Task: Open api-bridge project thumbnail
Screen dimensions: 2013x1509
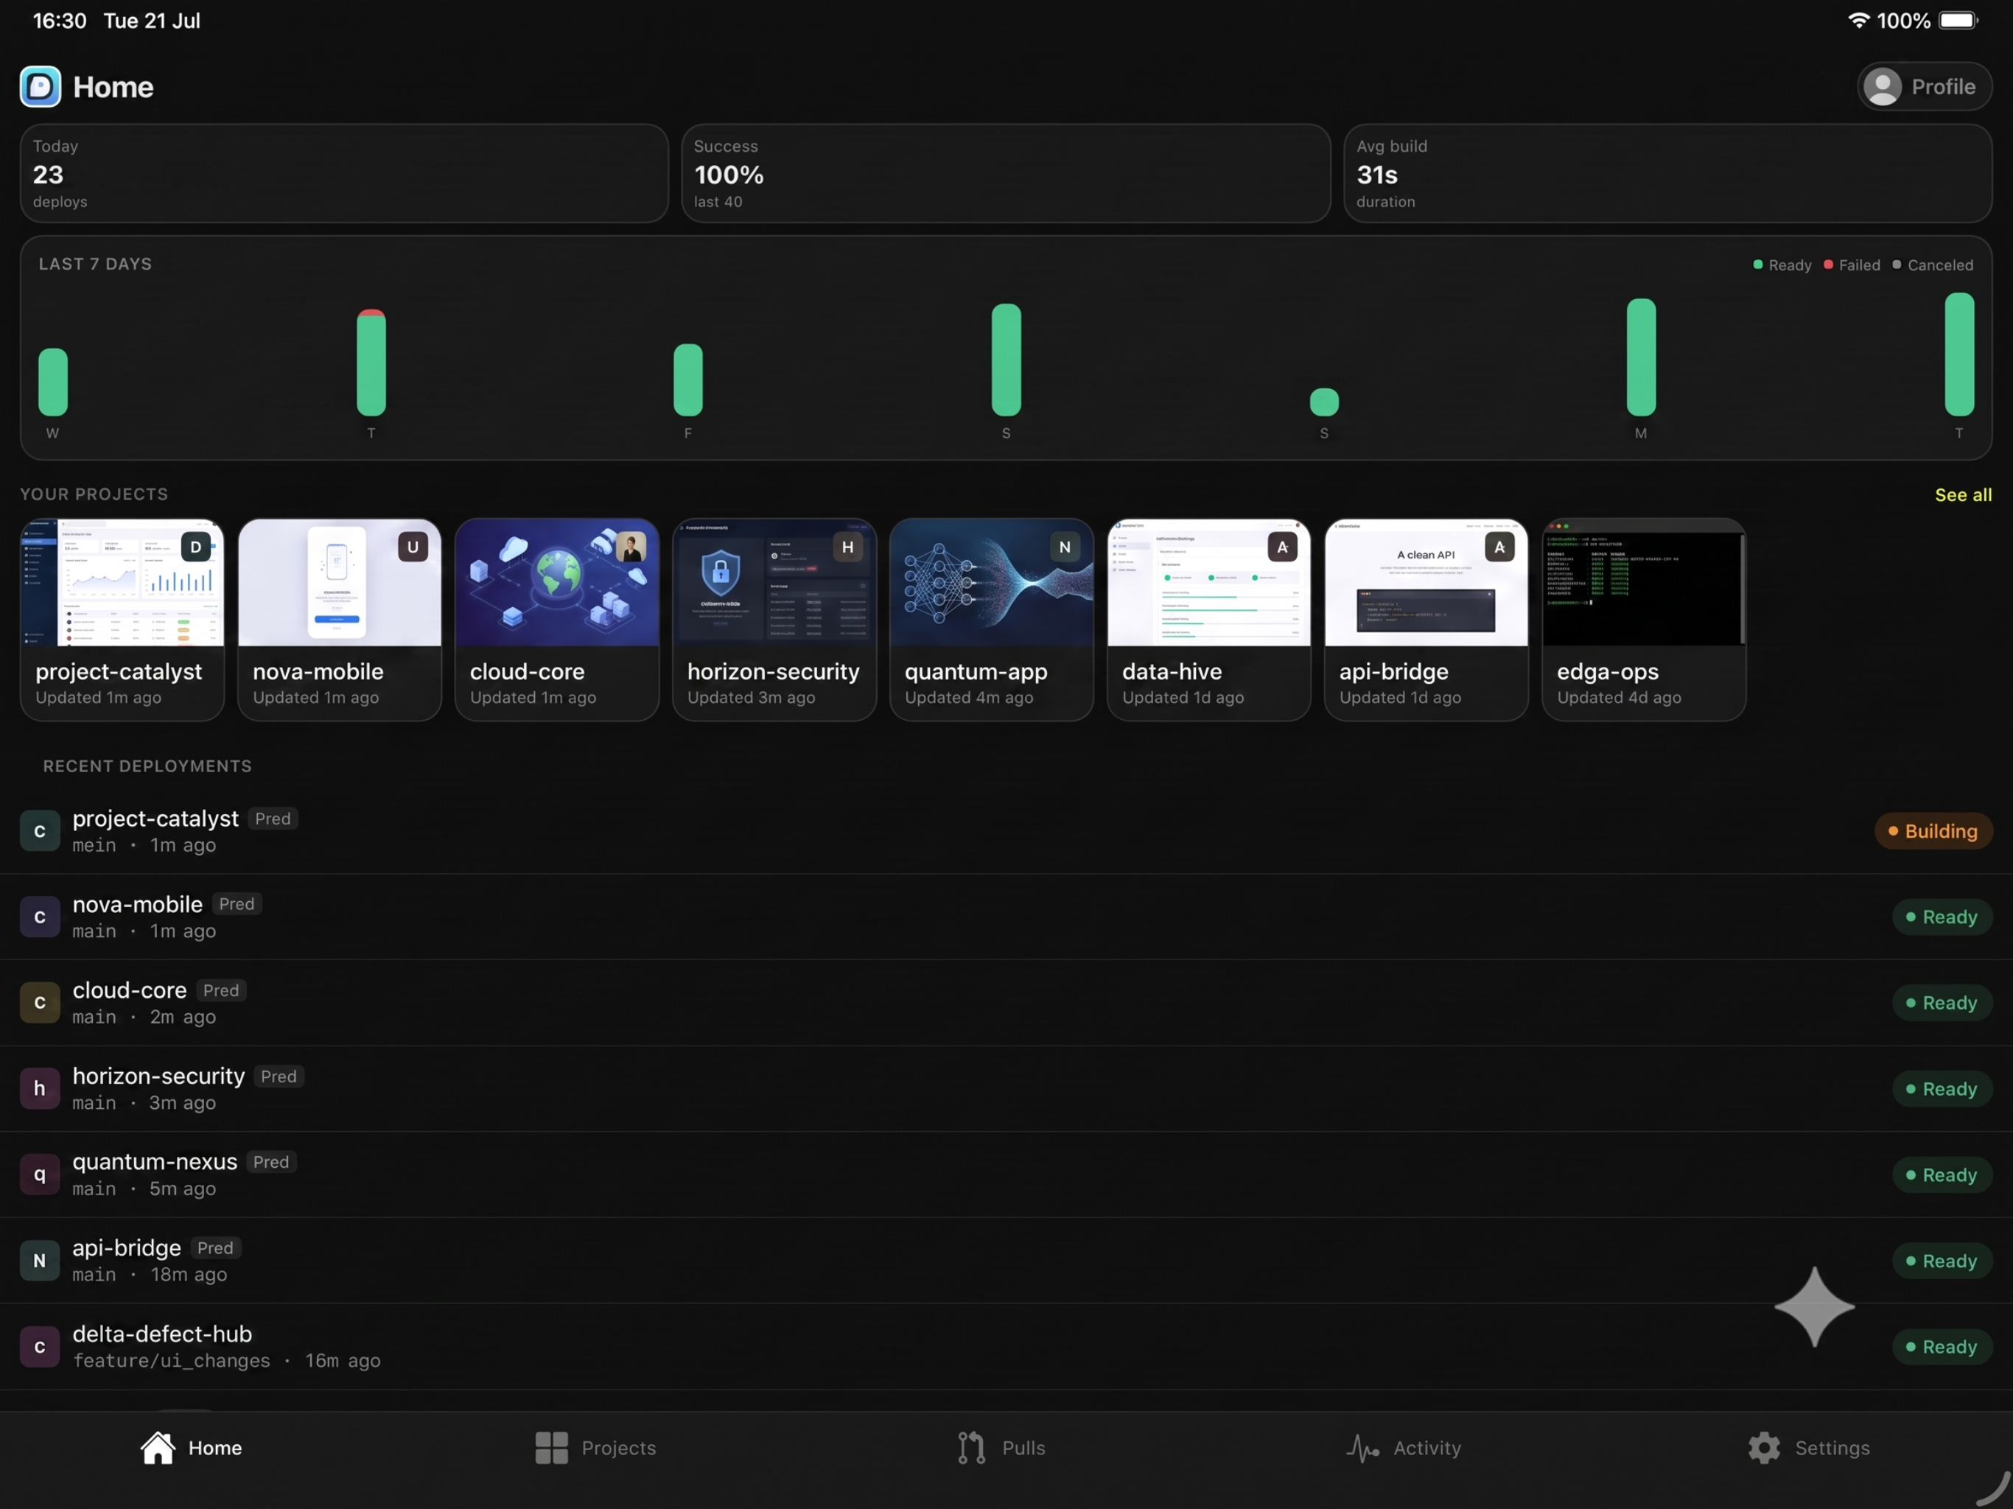Action: 1426,583
